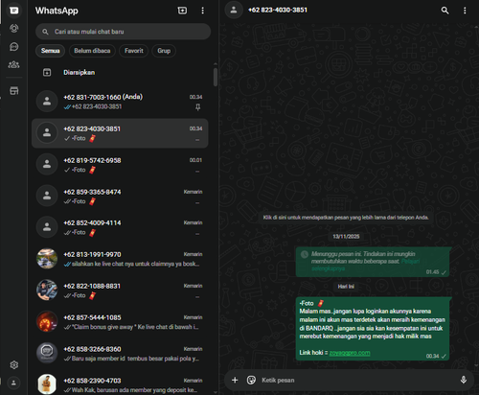
Task: Load older messages from phone notice
Action: [346, 218]
